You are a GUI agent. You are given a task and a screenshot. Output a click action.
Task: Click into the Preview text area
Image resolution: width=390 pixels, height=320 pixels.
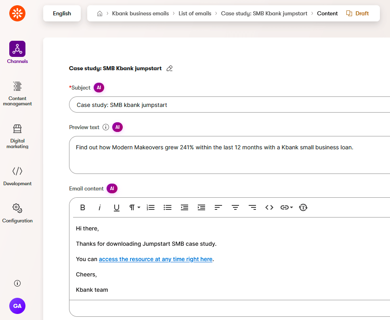point(229,155)
